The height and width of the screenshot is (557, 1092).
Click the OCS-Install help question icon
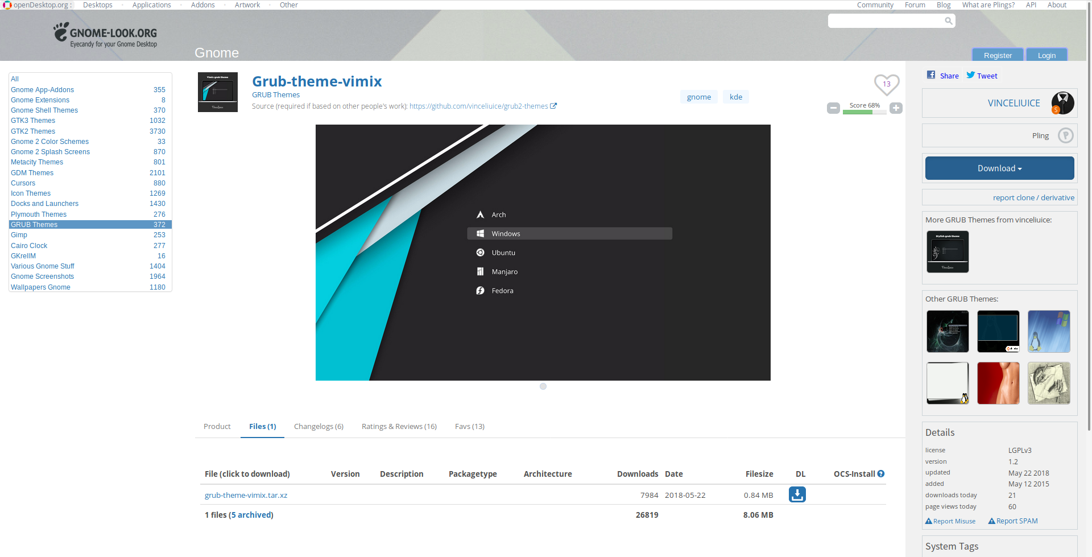click(x=880, y=474)
